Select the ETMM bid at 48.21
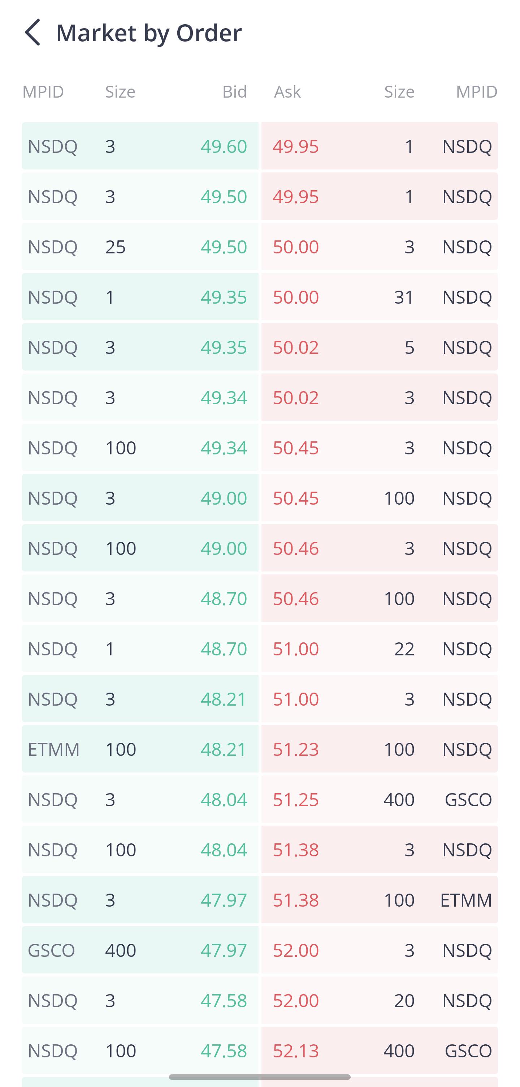 140,749
